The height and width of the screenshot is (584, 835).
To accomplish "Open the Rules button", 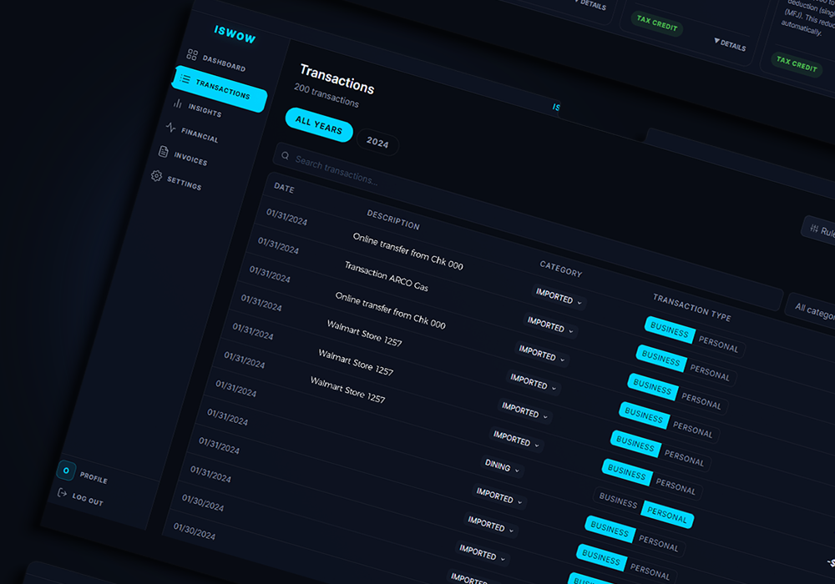I will coord(820,230).
